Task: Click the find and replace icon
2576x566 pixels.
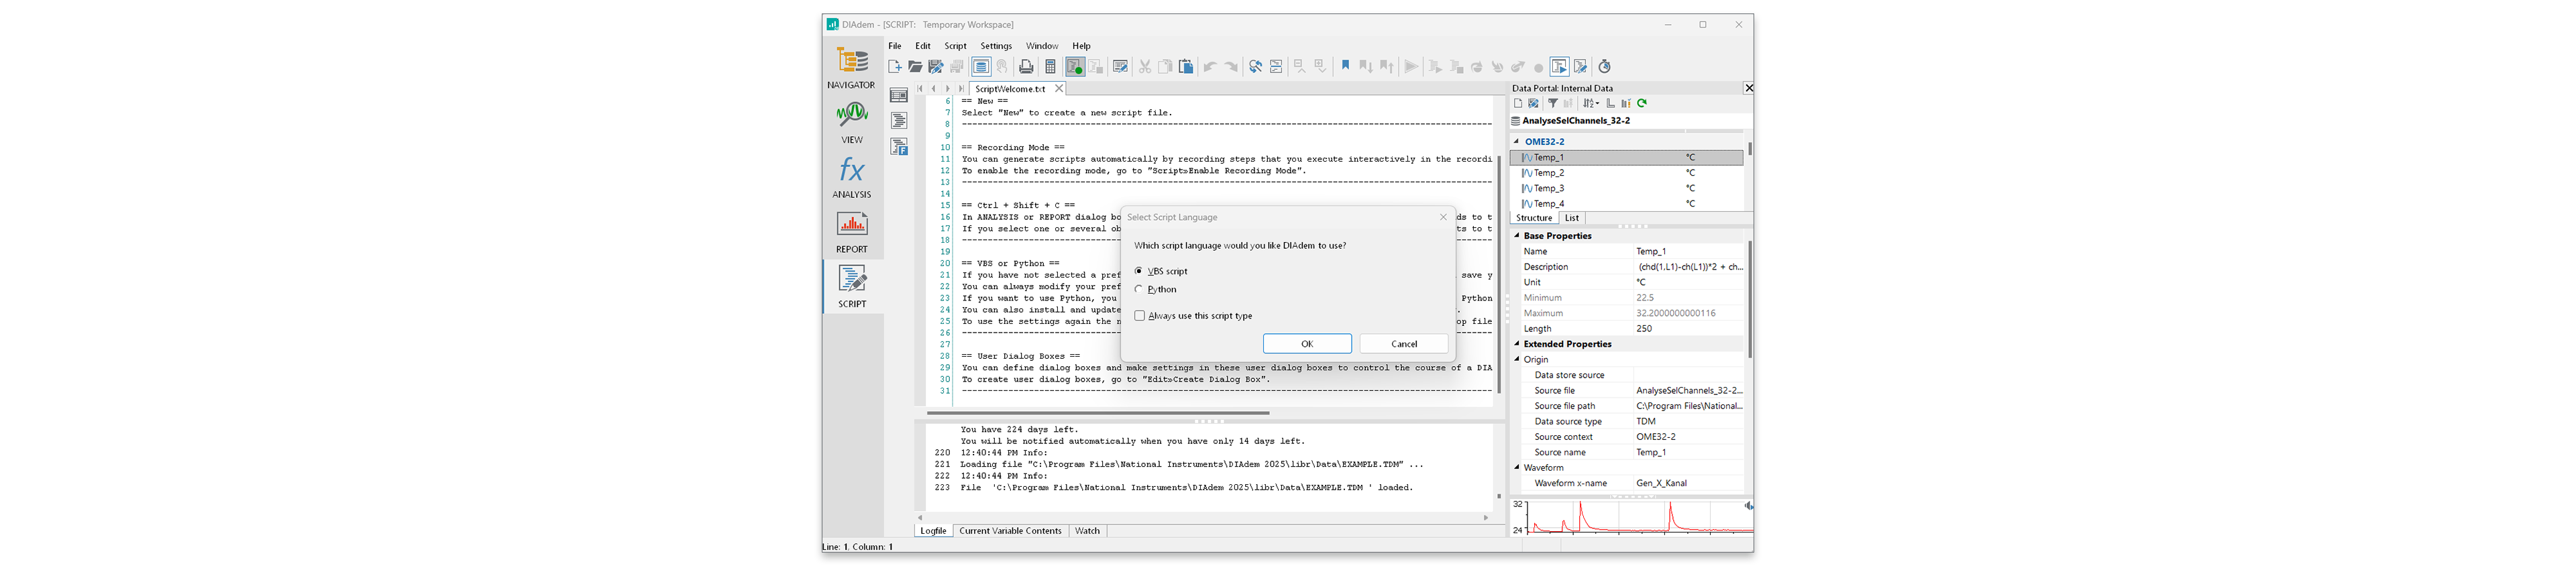Action: [1255, 67]
